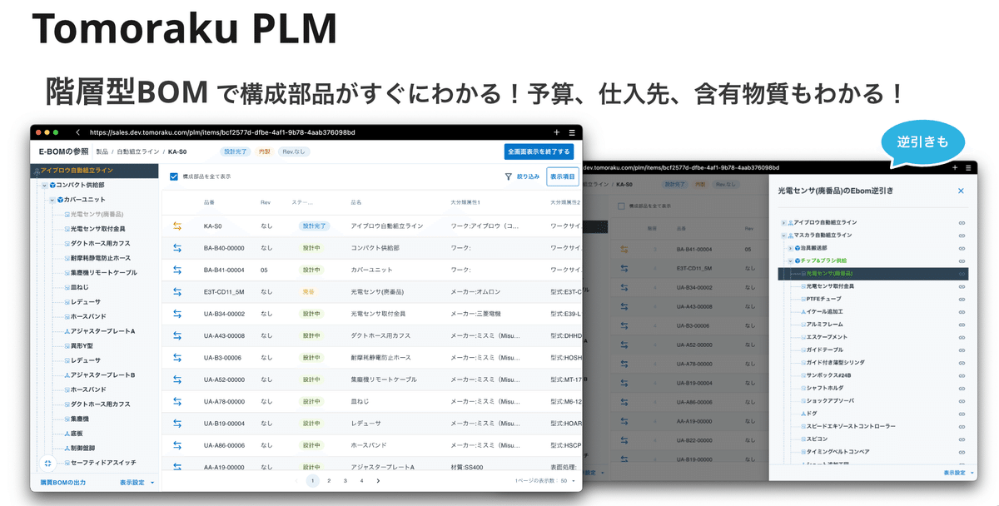Viewport: 999px width, 506px height.
Task: Check 構成部品を全て表示 in dimmed back window
Action: tap(621, 205)
